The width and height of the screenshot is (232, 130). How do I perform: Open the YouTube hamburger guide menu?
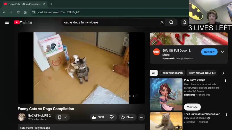pos(7,22)
